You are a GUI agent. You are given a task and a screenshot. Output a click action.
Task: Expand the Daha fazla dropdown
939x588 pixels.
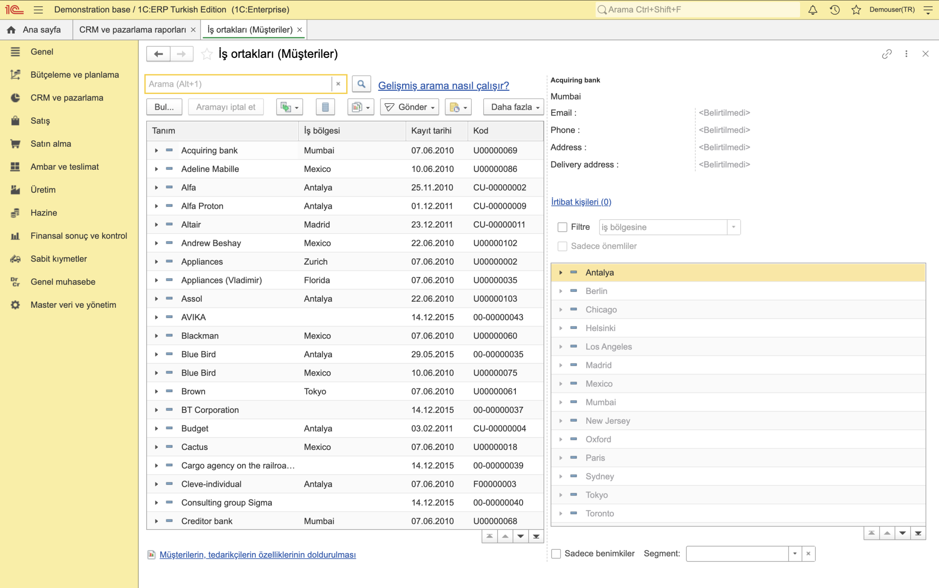point(514,107)
